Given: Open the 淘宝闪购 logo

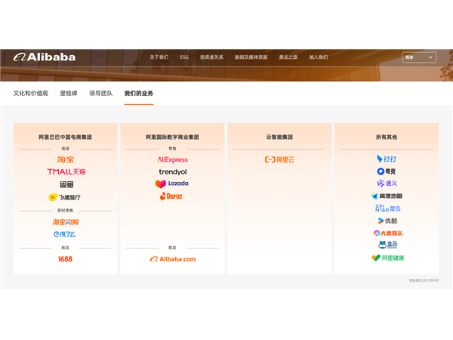Looking at the screenshot, I should click(x=66, y=222).
